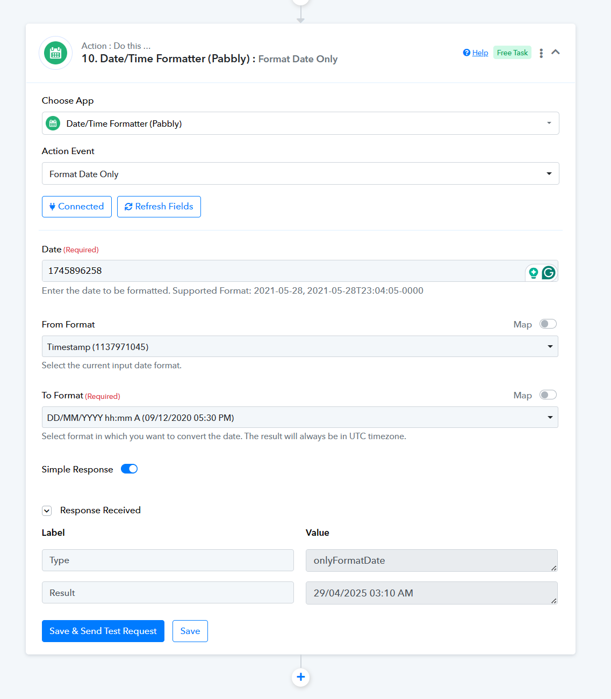The image size is (611, 699).
Task: Click Save & Send Test Request
Action: click(103, 631)
